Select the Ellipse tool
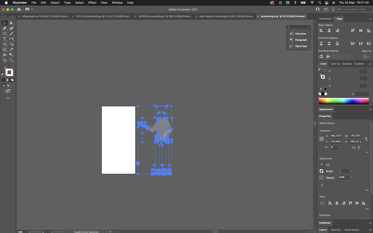The image size is (373, 233). point(4,33)
